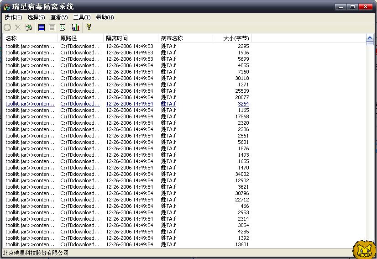The width and height of the screenshot is (377, 259).
Task: Select the row with size 3621
Action: (x=127, y=187)
